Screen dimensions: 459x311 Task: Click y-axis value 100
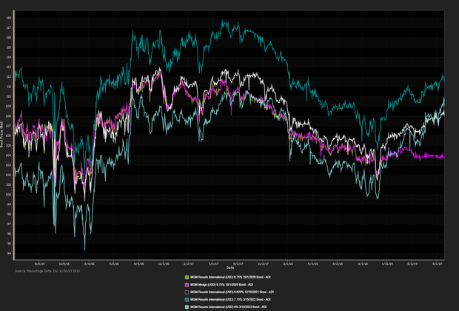click(8, 195)
